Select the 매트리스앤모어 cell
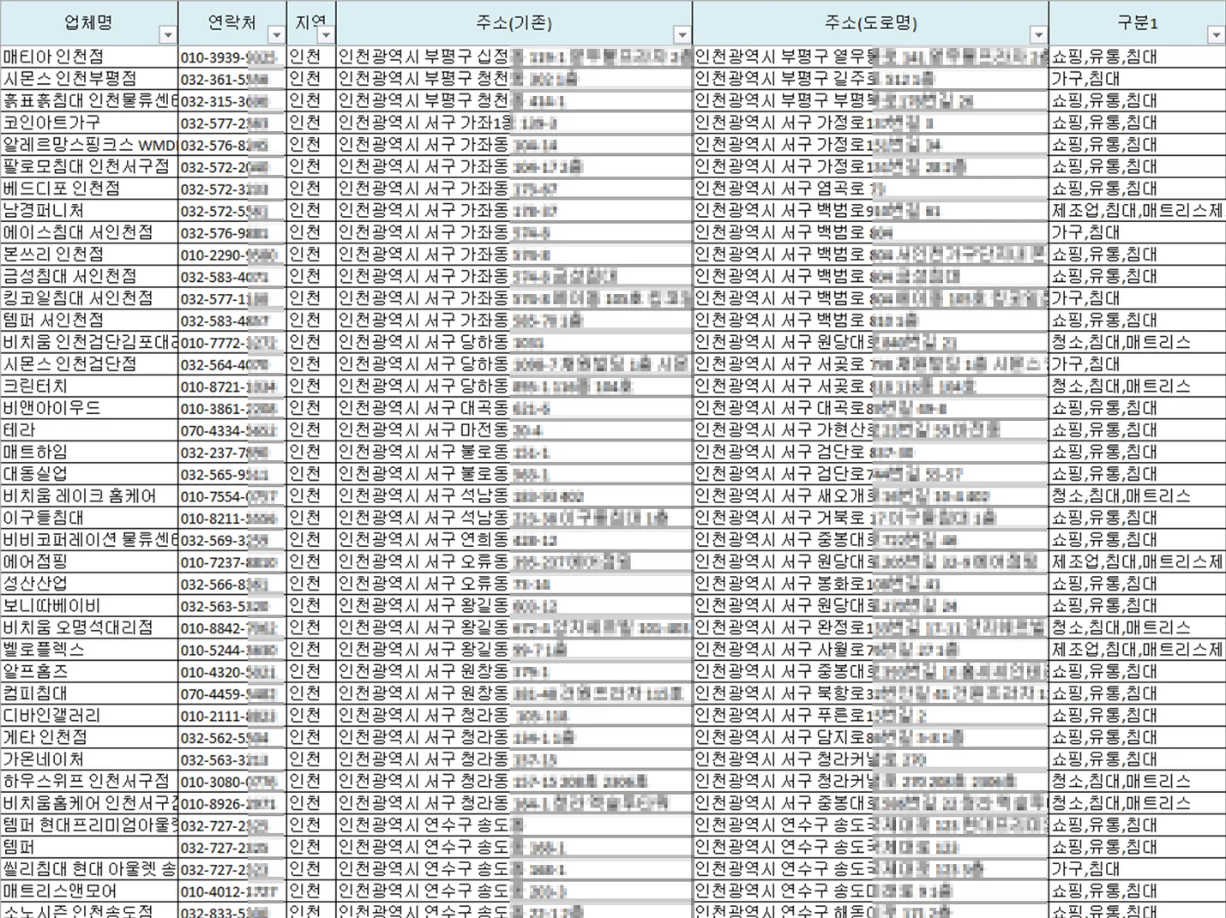This screenshot has width=1226, height=918. 89,891
